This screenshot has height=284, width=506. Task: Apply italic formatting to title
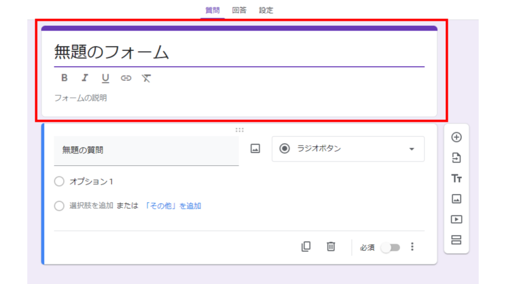point(85,78)
